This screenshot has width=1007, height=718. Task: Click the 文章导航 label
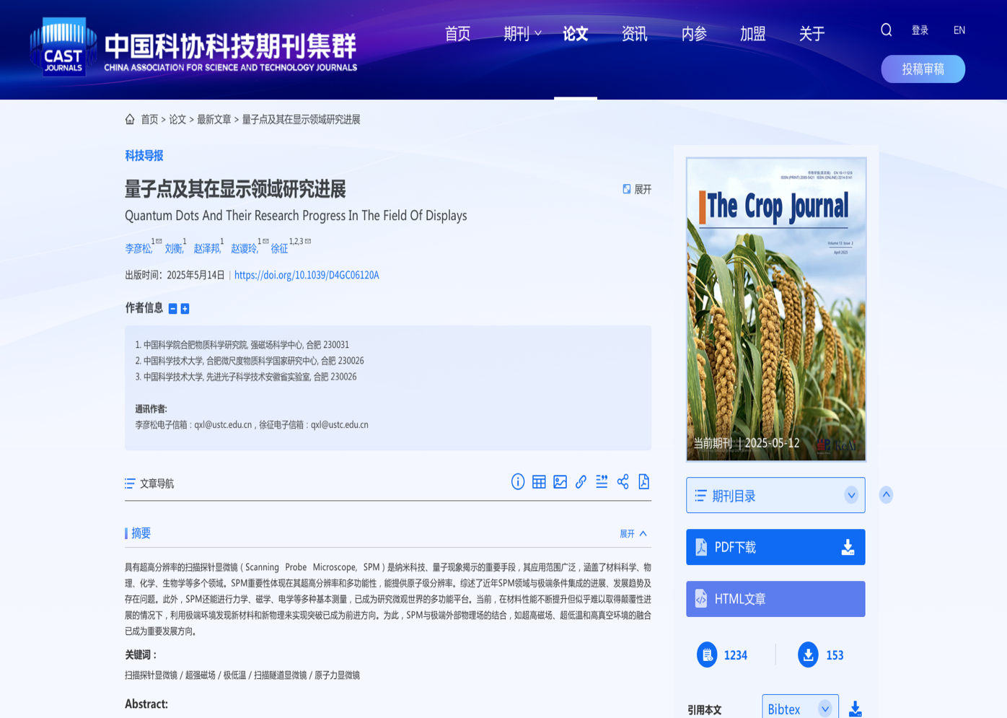pyautogui.click(x=157, y=483)
